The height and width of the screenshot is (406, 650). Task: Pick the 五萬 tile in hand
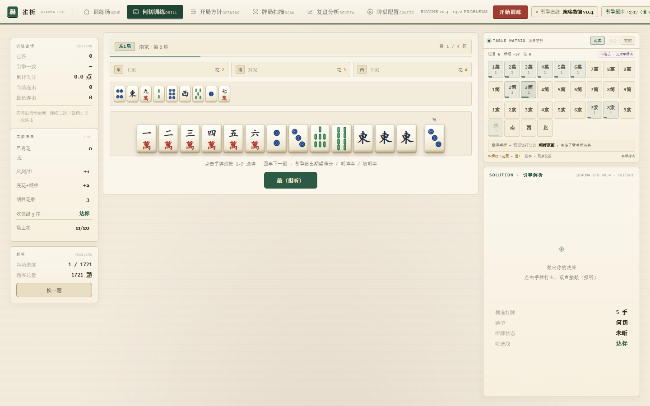(233, 138)
